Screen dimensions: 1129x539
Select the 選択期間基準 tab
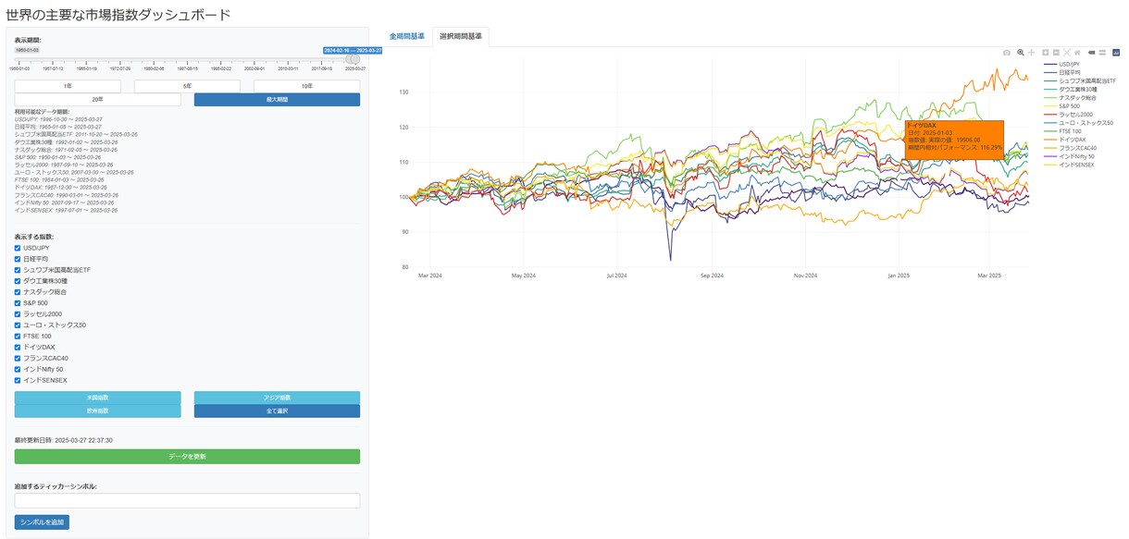click(460, 36)
